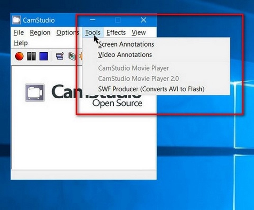Open the Help menu
Image resolution: width=254 pixels, height=210 pixels.
(x=21, y=43)
